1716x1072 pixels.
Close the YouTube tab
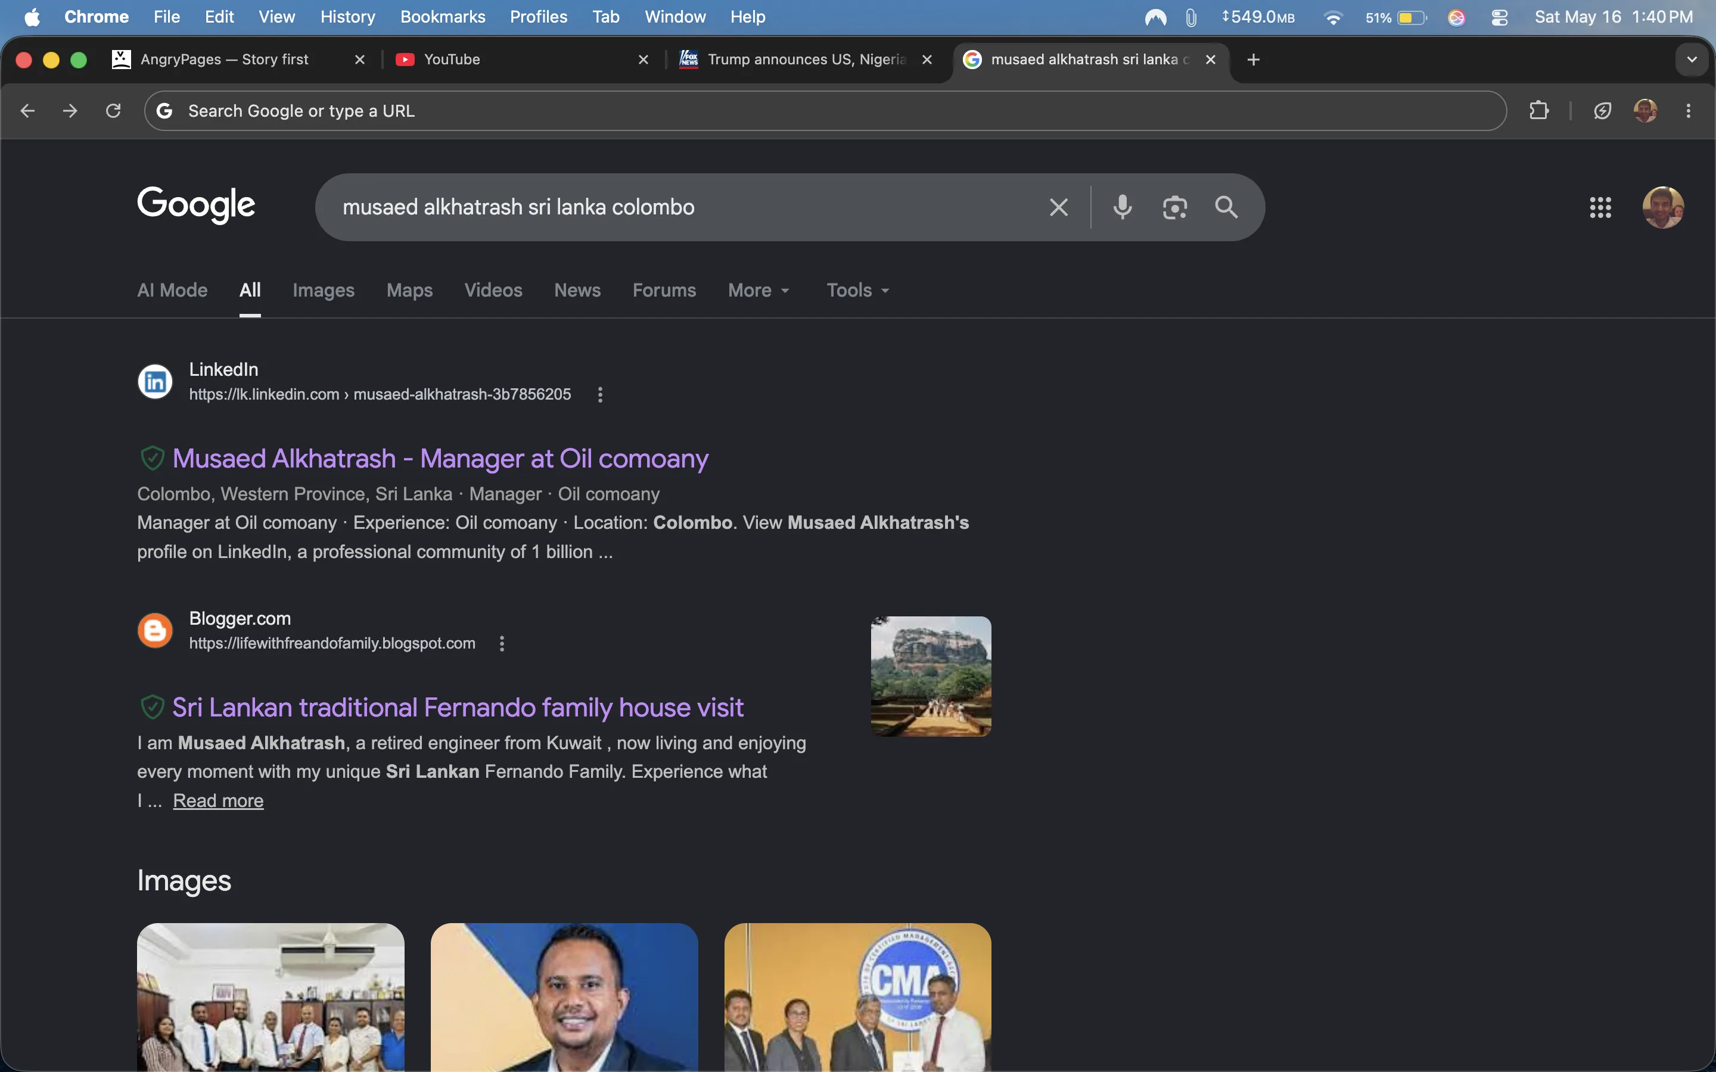644,60
